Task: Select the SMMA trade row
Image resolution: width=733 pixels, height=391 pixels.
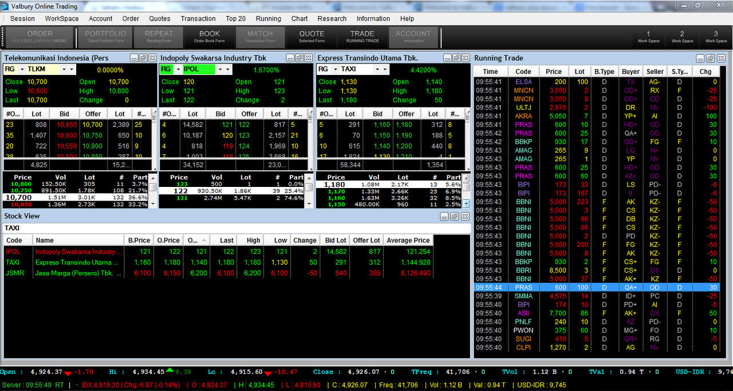Action: point(597,296)
